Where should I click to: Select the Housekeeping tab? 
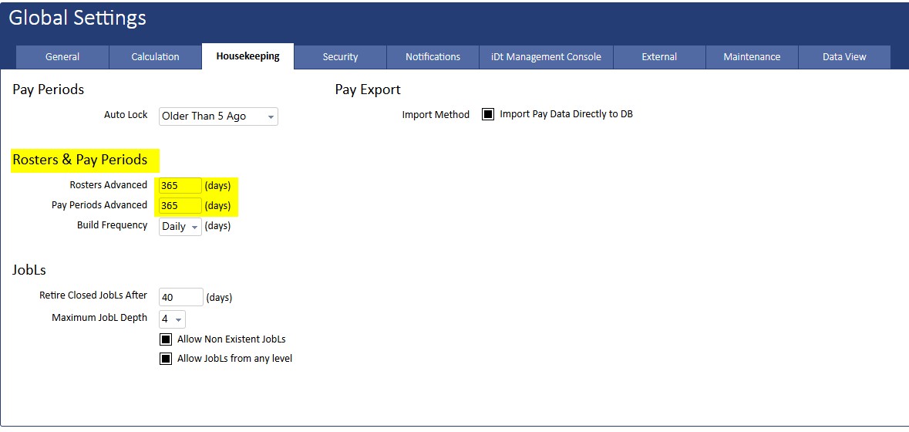(247, 56)
